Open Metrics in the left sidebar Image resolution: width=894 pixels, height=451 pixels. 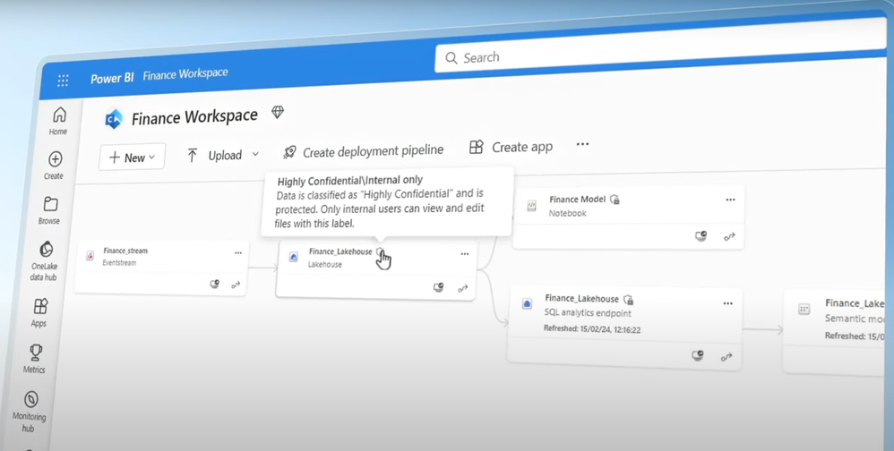point(34,359)
